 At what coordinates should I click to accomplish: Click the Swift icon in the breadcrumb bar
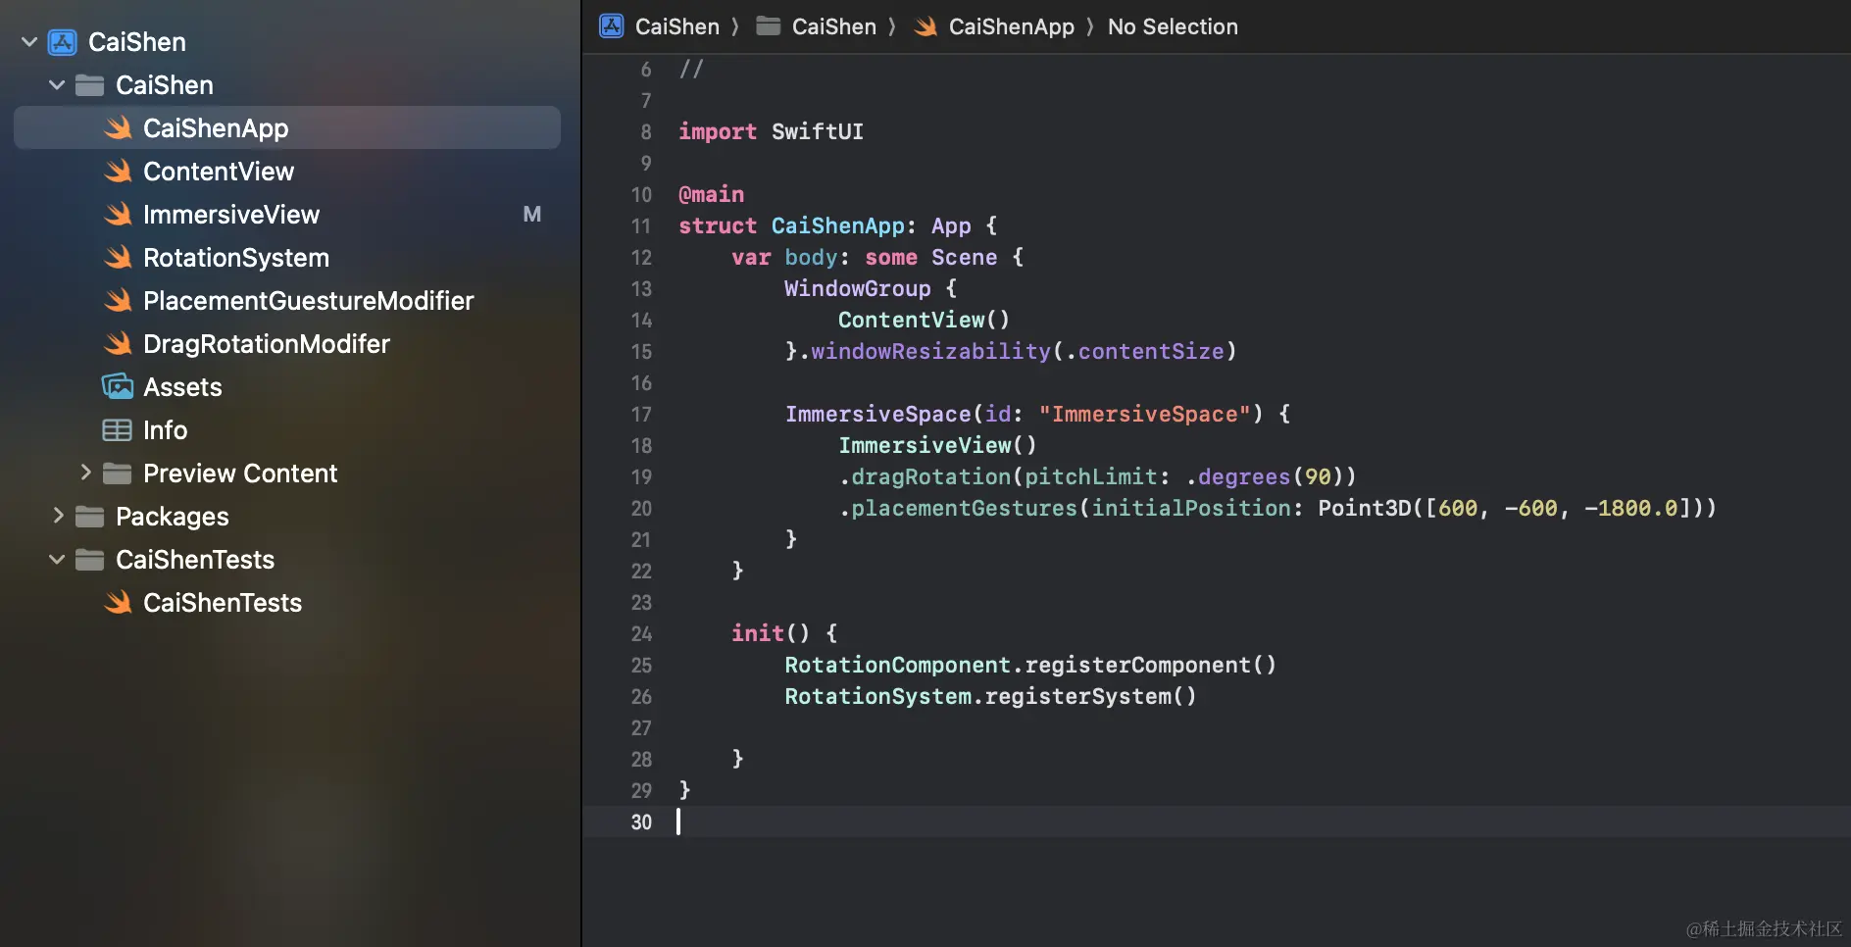tap(925, 26)
